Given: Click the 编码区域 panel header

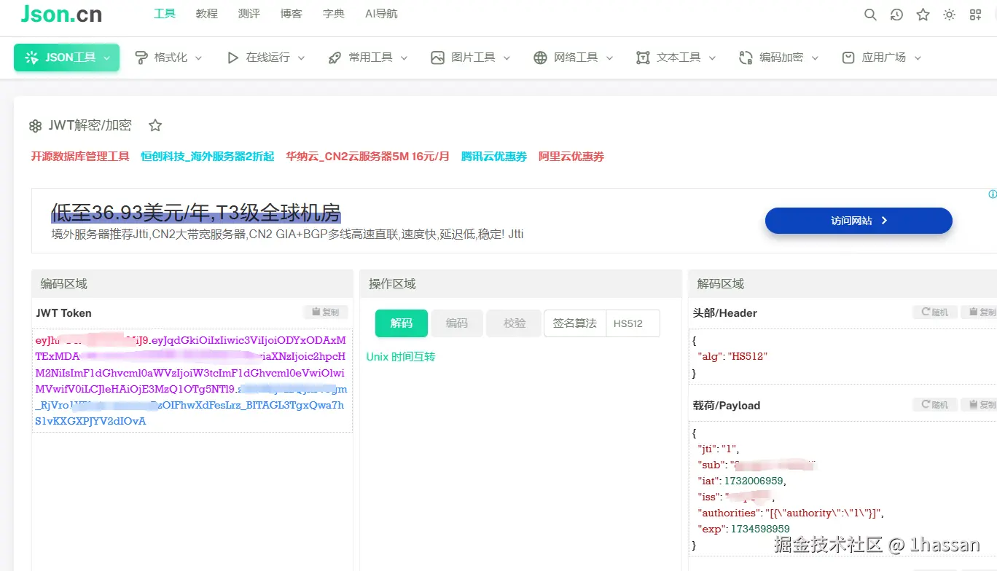Looking at the screenshot, I should point(192,284).
